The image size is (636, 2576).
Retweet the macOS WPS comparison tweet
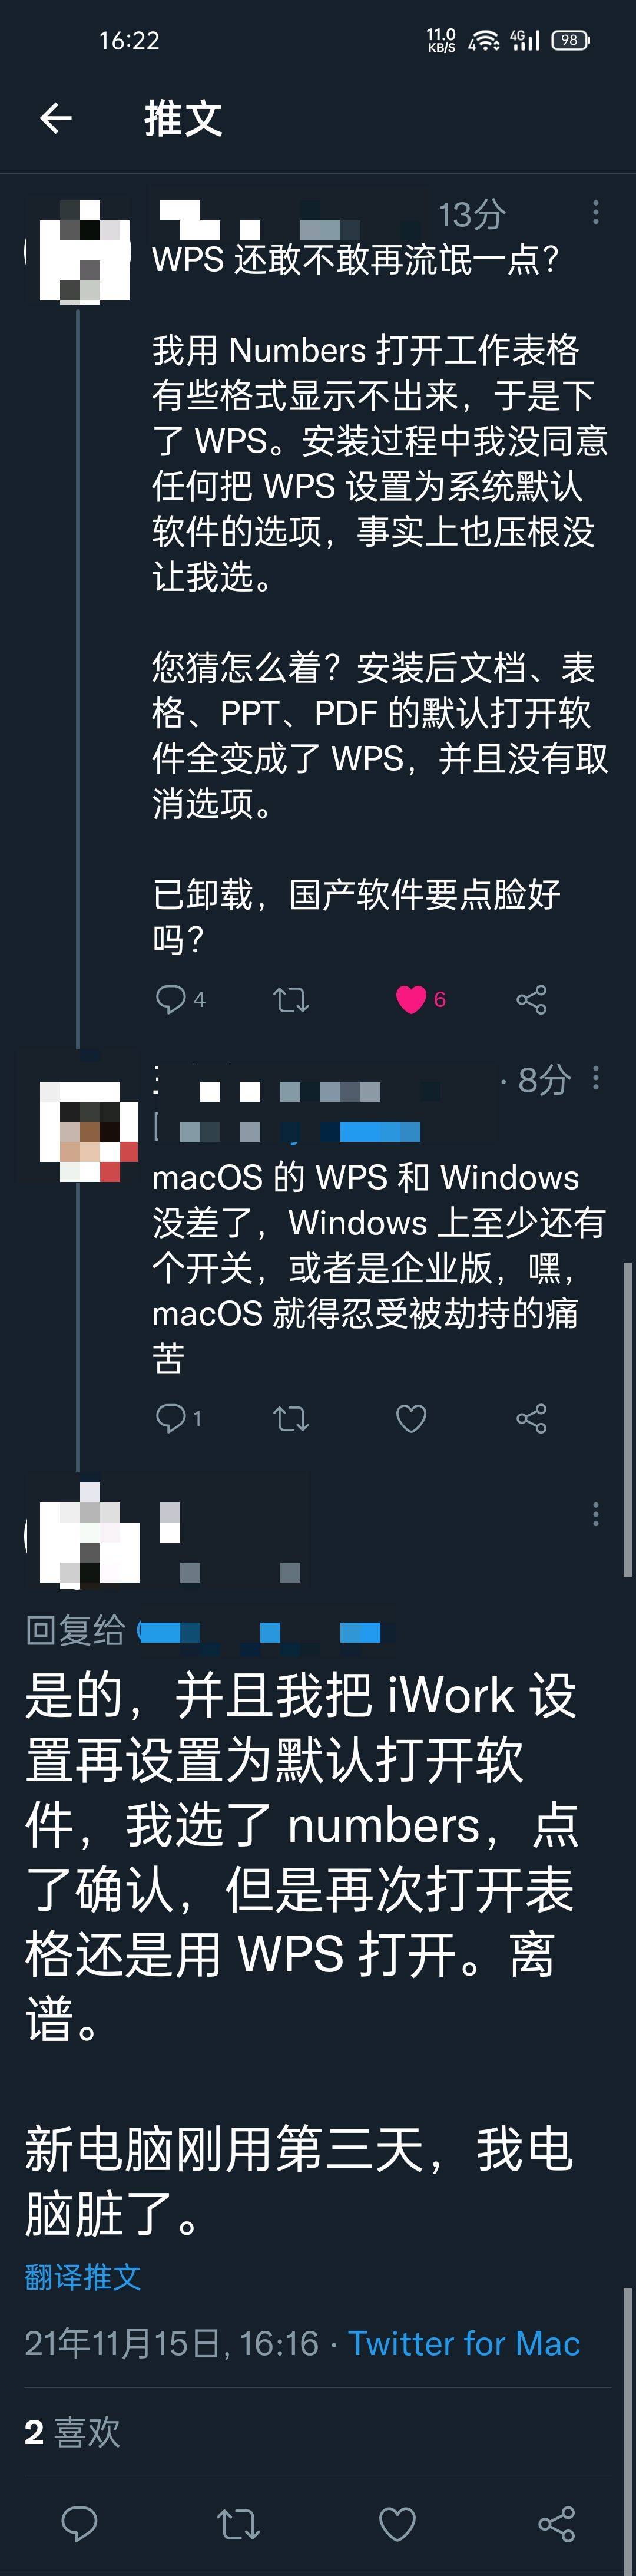coord(291,1418)
